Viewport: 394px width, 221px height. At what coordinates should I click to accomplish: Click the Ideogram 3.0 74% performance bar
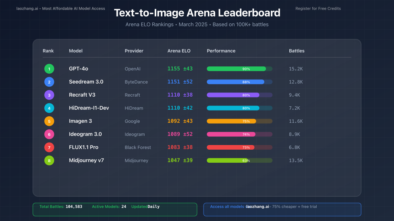click(239, 134)
